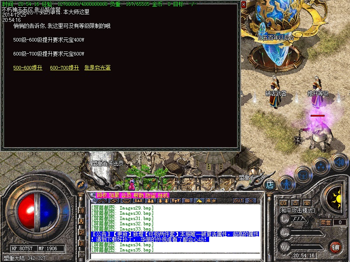350x262 pixels.
Task: Click the 600-700提升 upgrade link
Action: pyautogui.click(x=64, y=68)
